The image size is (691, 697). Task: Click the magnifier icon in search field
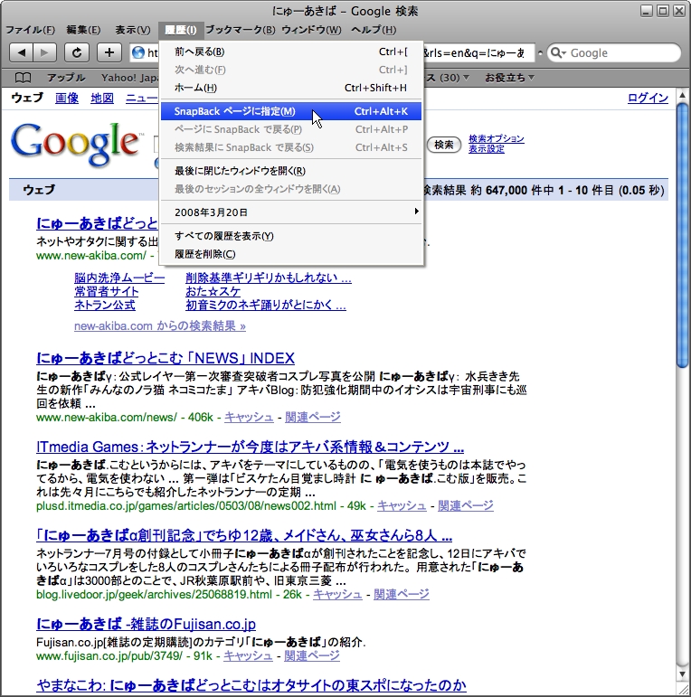[x=558, y=53]
